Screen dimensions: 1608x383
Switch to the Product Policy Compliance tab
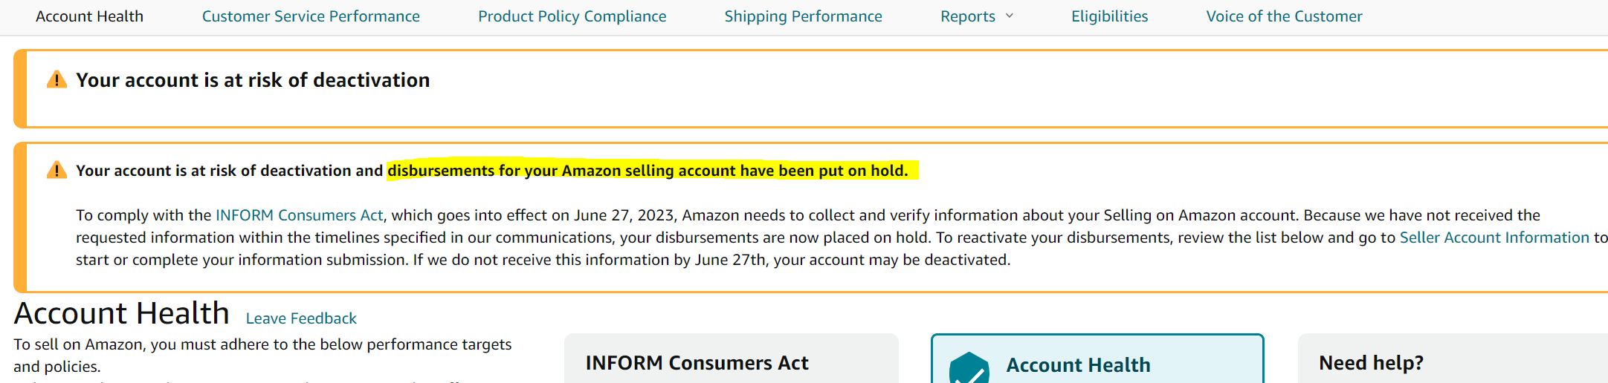[x=572, y=16]
